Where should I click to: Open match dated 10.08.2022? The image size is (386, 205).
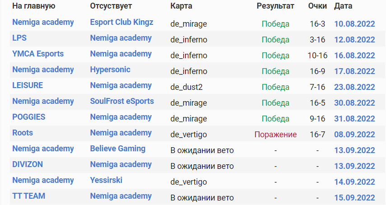[x=354, y=23]
